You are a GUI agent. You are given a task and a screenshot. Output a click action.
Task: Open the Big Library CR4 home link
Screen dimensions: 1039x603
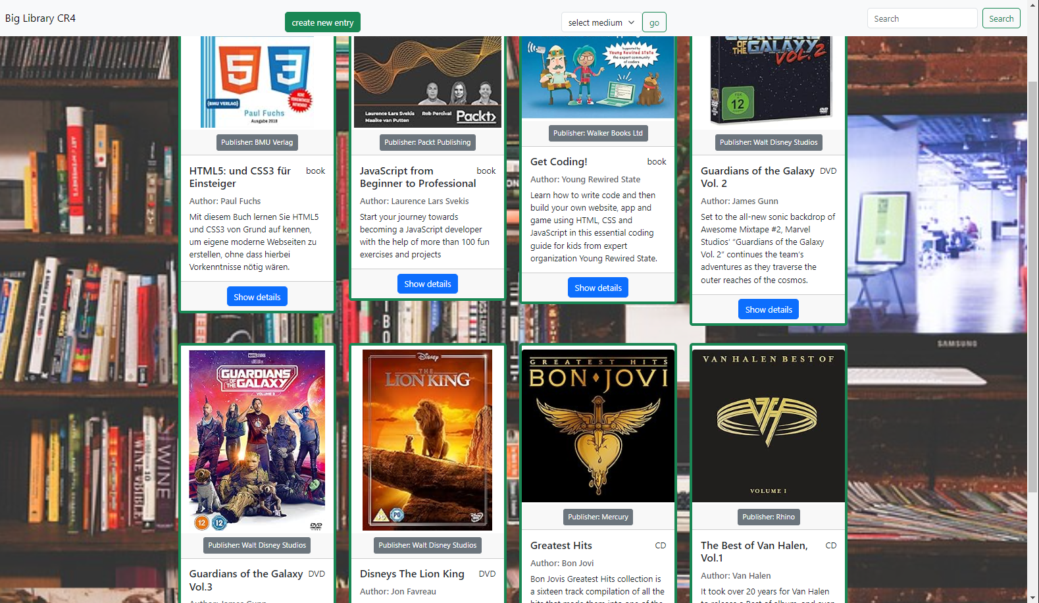40,18
